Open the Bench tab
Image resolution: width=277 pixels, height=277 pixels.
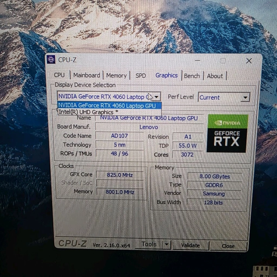[192, 76]
